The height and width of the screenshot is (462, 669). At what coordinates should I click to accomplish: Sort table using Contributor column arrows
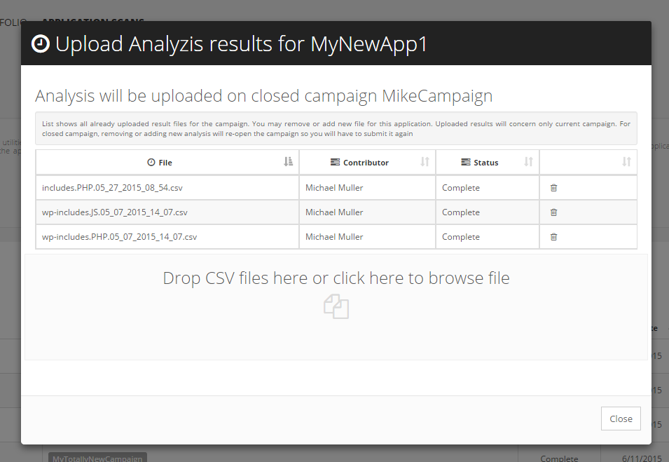tap(425, 162)
